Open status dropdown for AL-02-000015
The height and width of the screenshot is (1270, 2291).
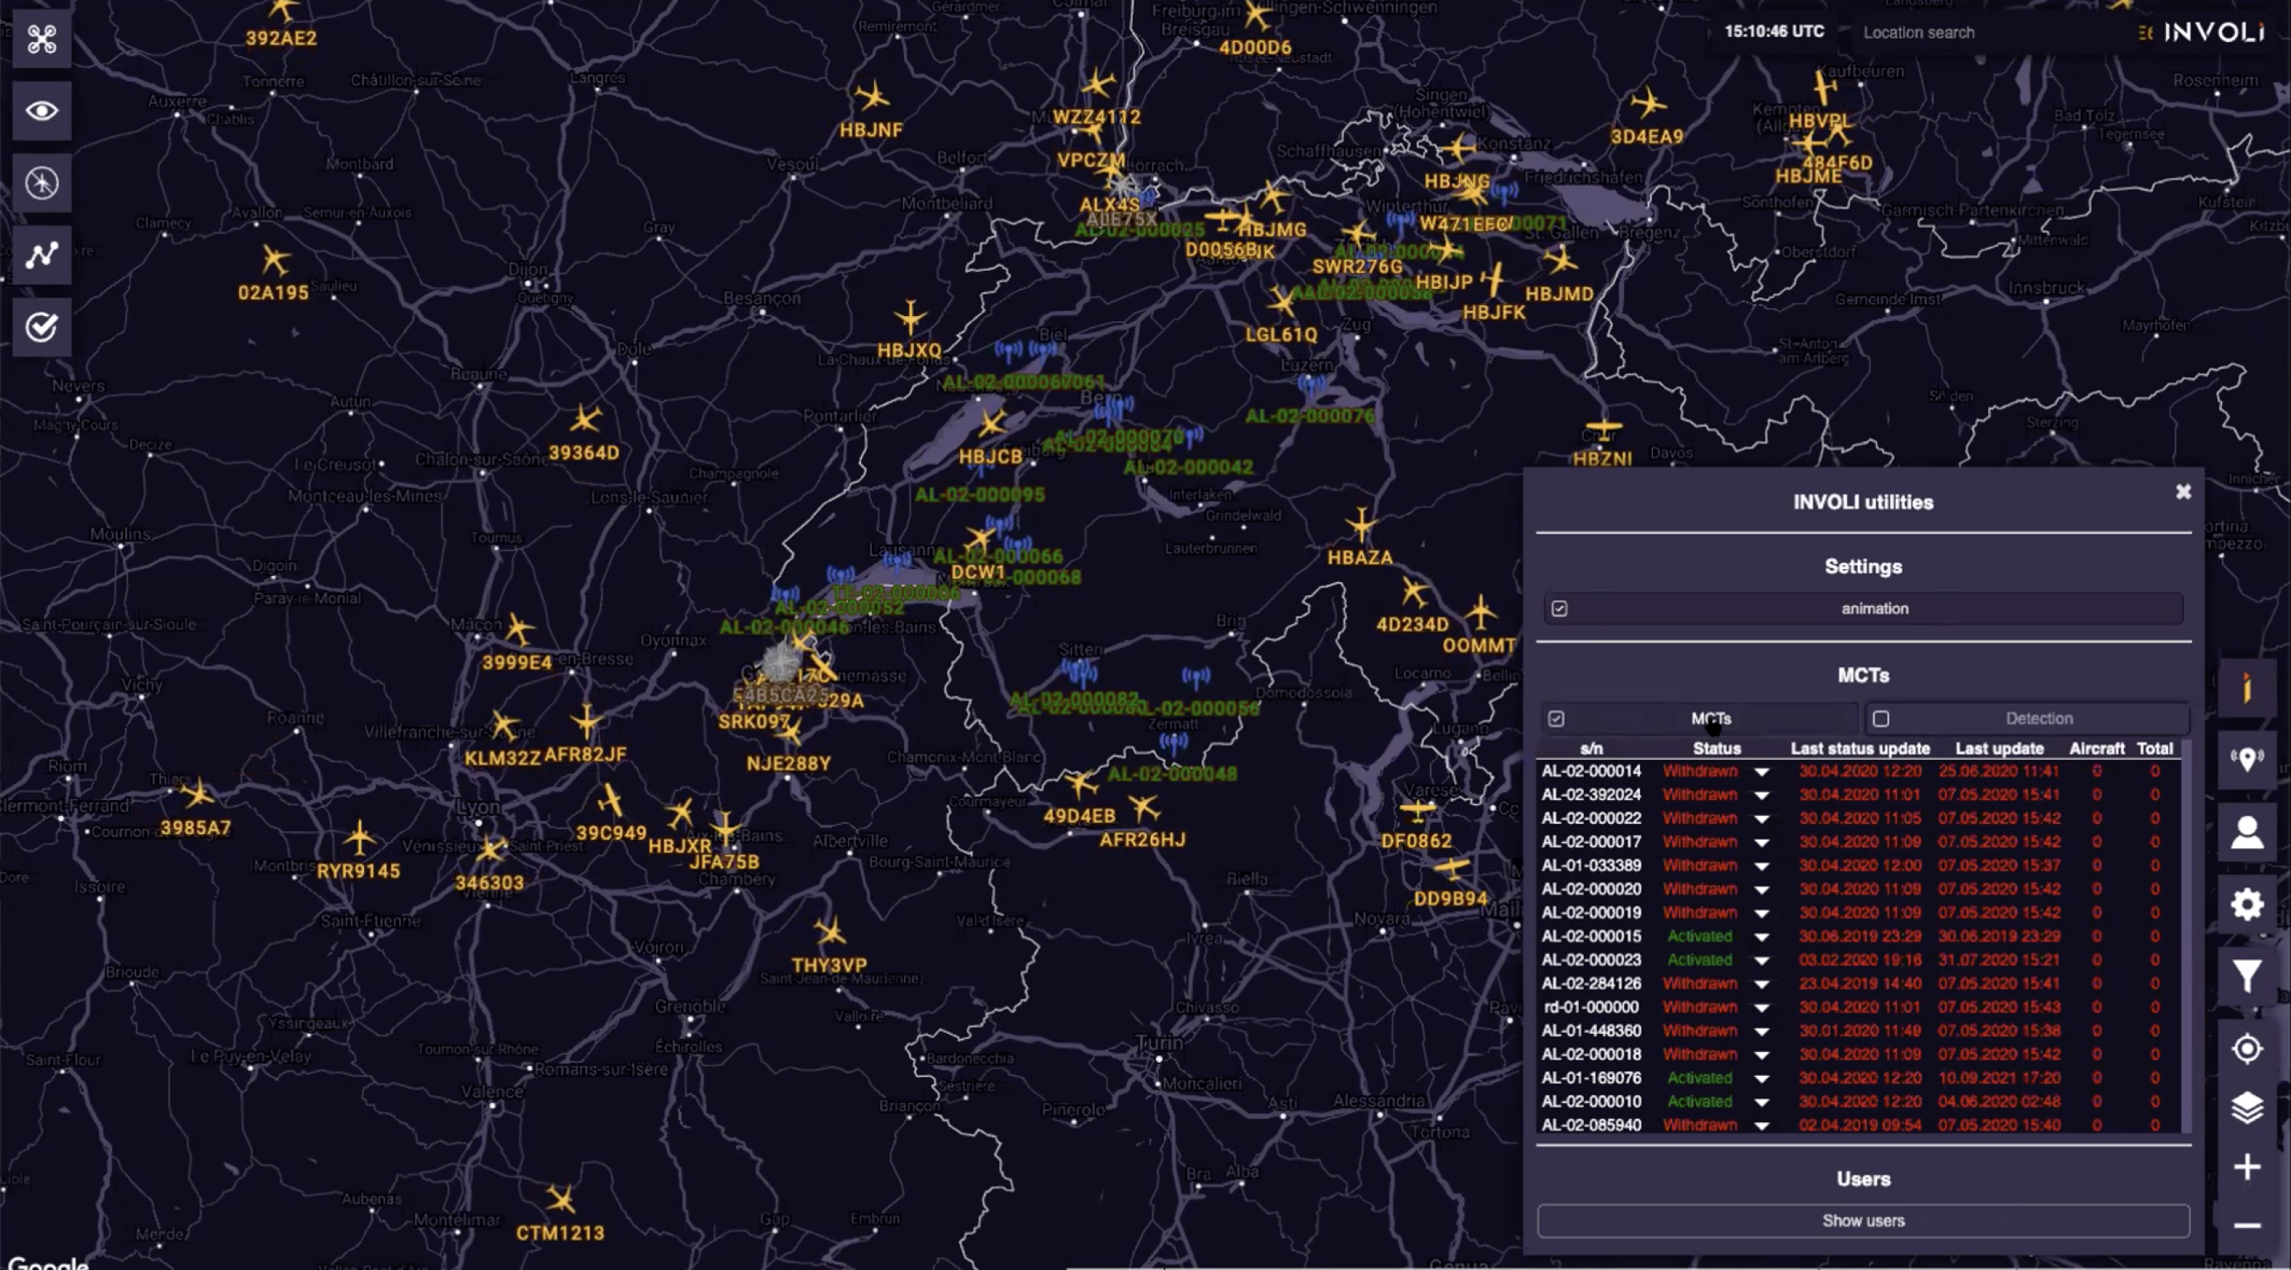pos(1763,936)
